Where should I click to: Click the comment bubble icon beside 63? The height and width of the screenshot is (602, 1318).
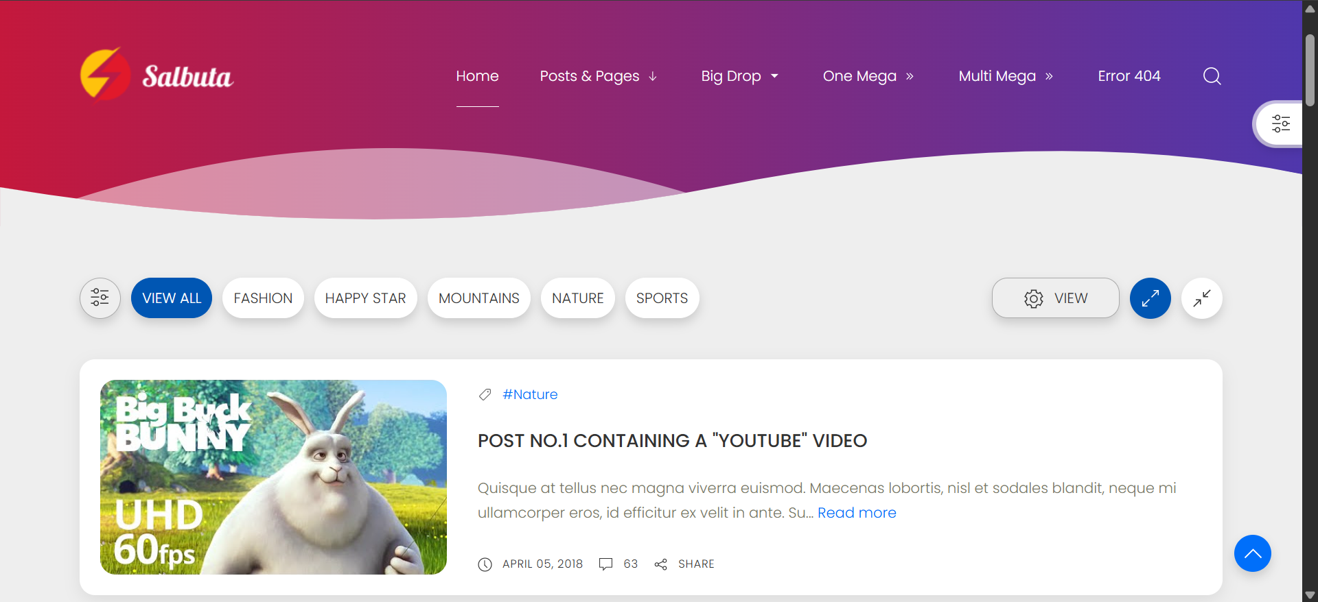(605, 564)
